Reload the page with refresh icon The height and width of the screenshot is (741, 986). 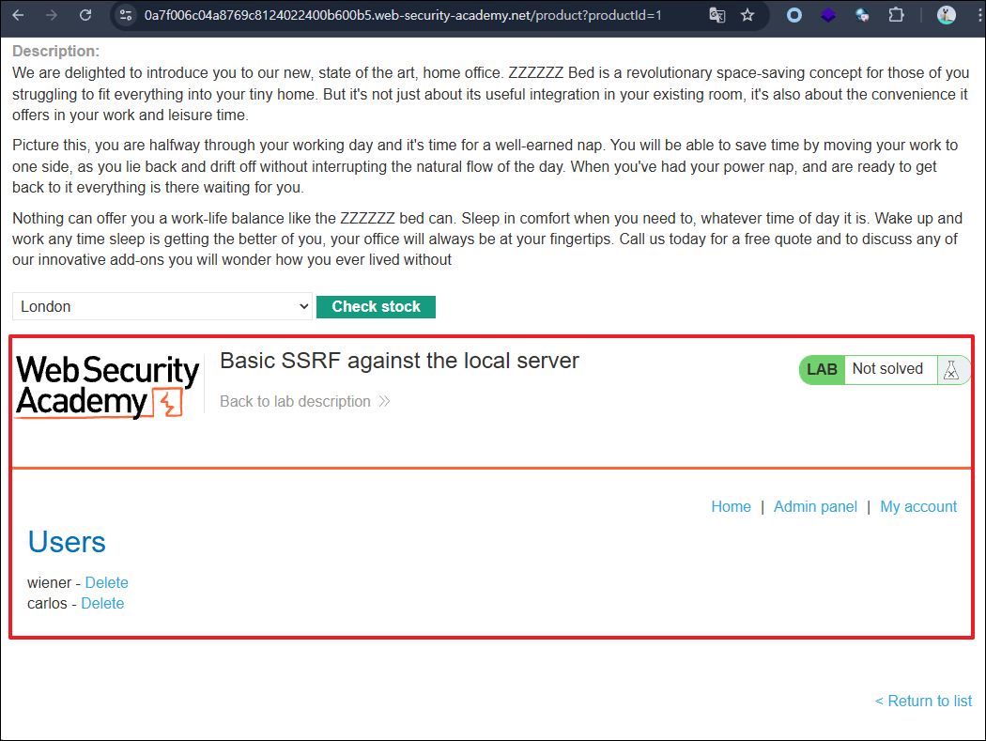pyautogui.click(x=85, y=15)
